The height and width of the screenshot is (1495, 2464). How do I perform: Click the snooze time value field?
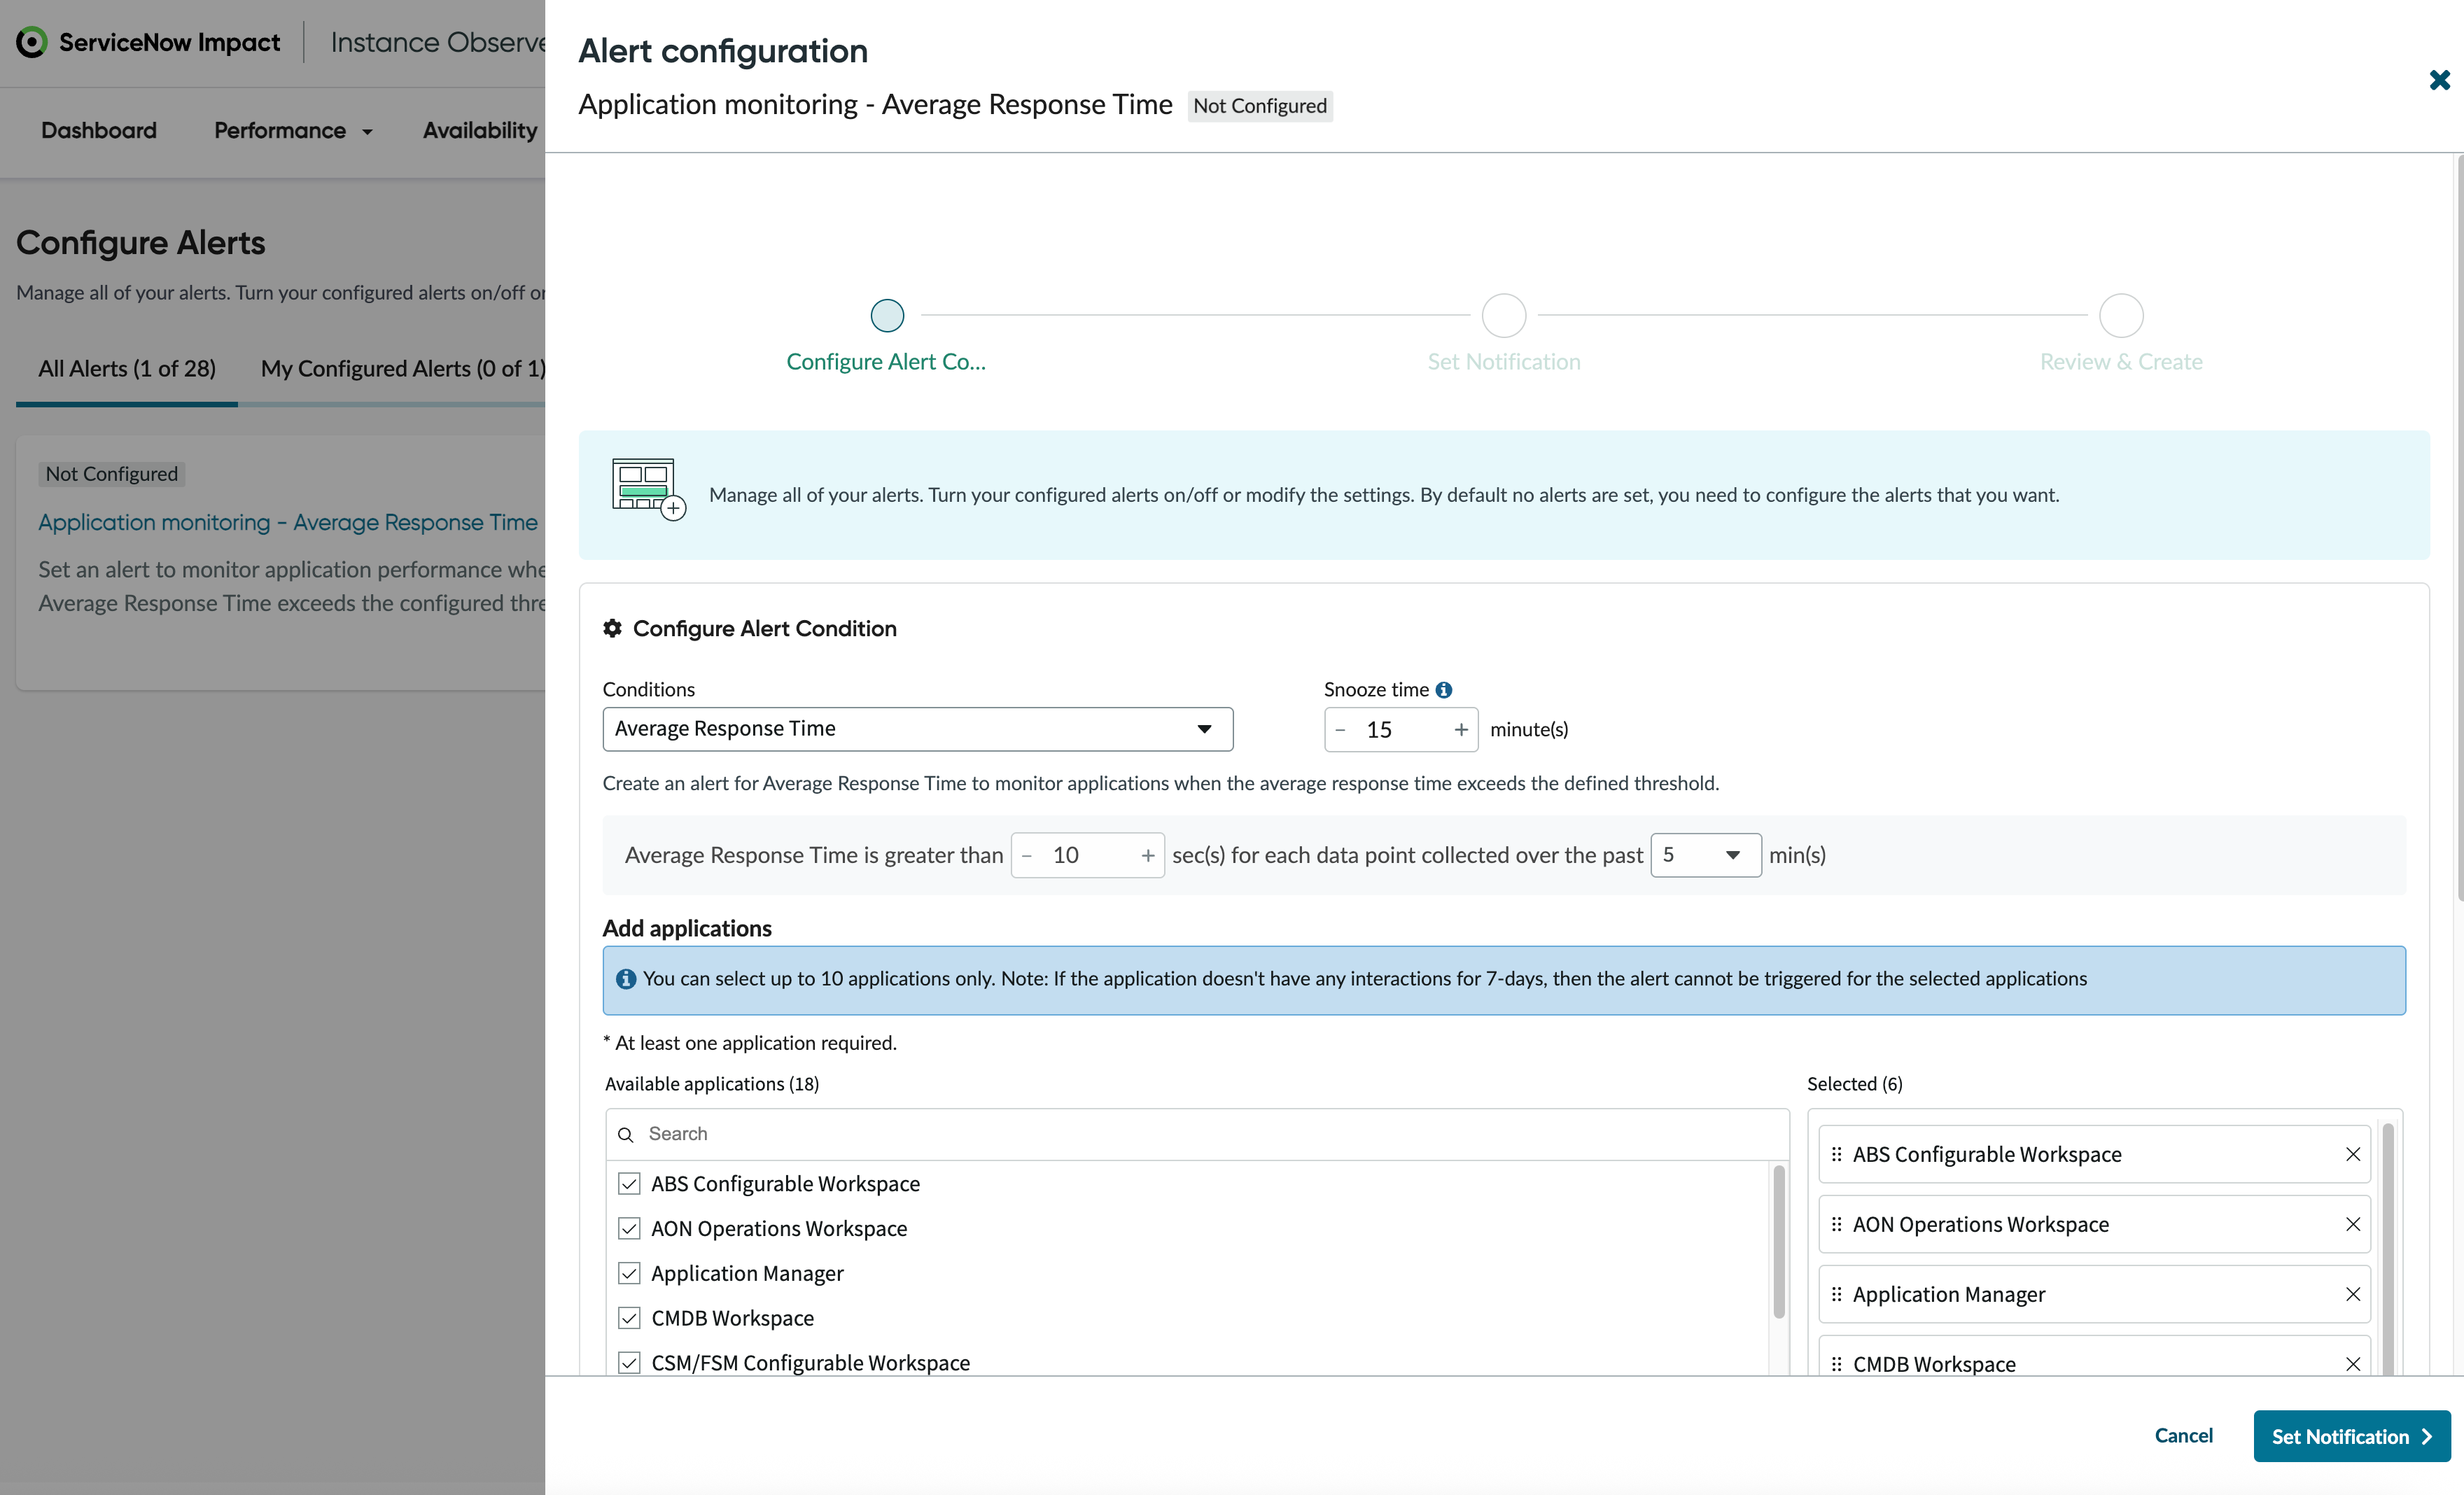[x=1401, y=730]
